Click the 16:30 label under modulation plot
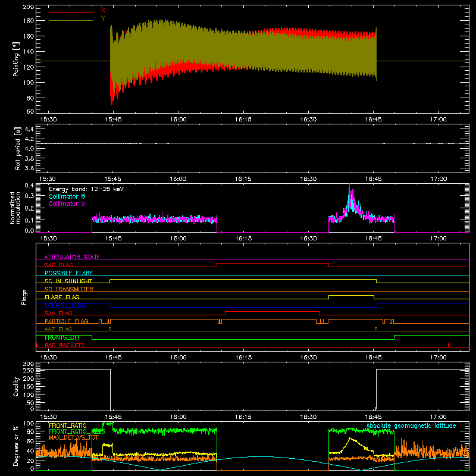The width and height of the screenshot is (476, 476). point(308,239)
